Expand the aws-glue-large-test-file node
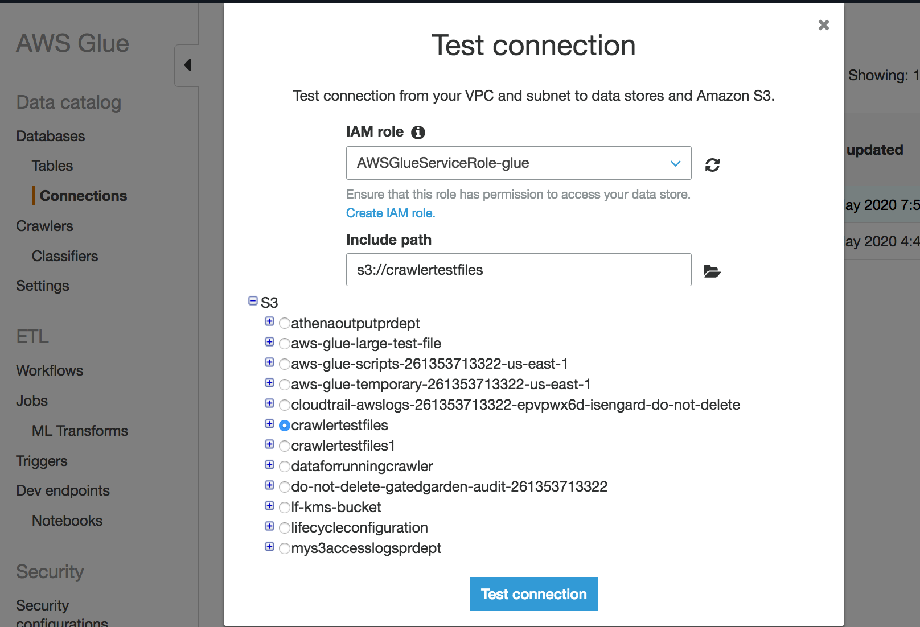 (269, 342)
